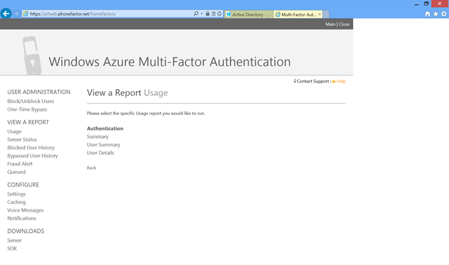The height and width of the screenshot is (265, 449).
Task: Open the browser Tools gear icon
Action: [x=443, y=14]
